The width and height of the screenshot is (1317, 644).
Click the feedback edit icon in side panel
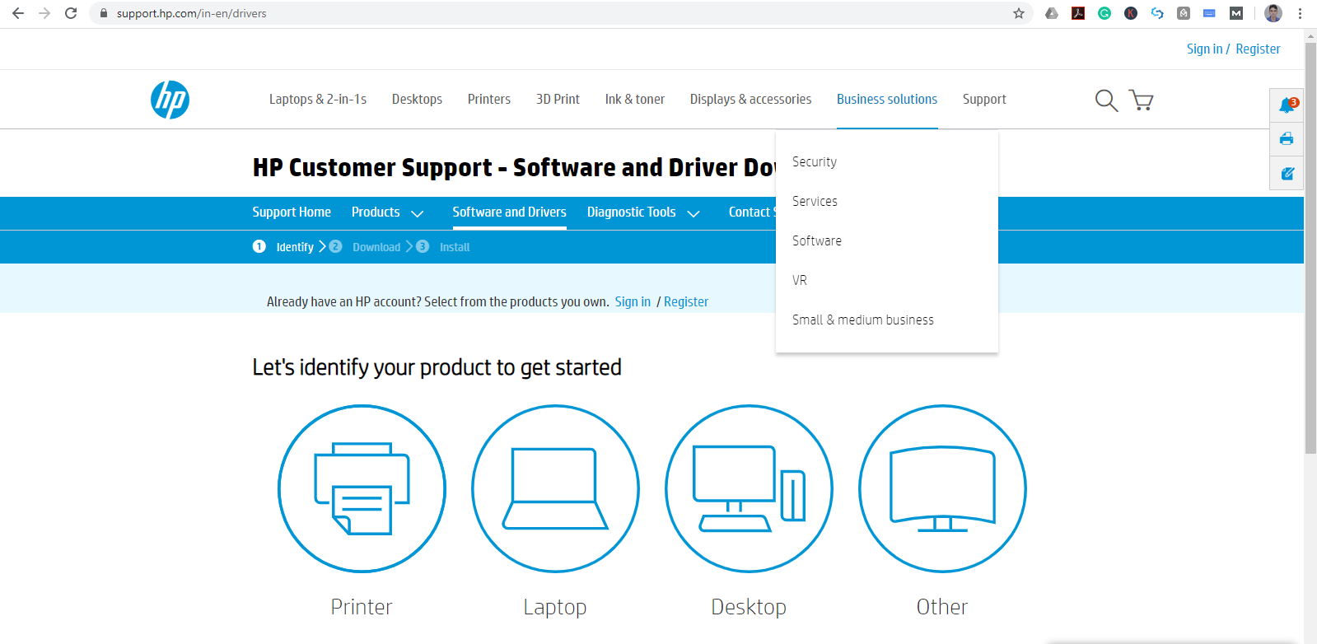[x=1287, y=174]
